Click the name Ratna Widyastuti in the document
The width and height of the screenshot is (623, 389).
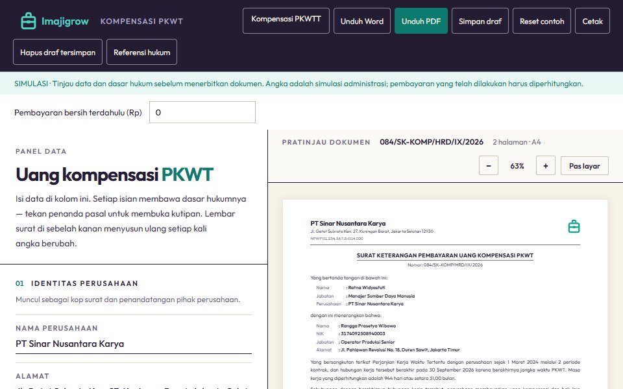(x=367, y=287)
